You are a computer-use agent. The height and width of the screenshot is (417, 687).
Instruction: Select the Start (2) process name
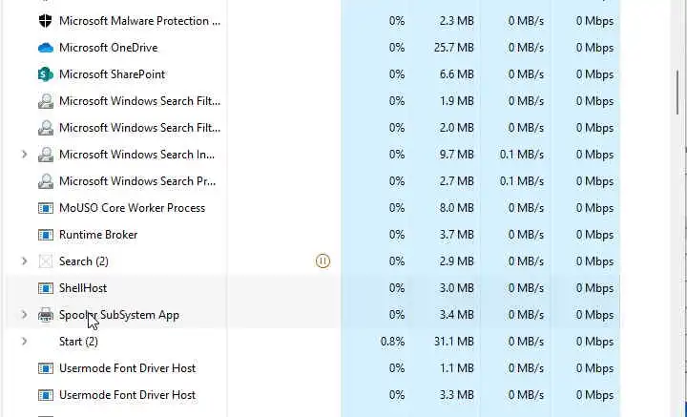[78, 342]
